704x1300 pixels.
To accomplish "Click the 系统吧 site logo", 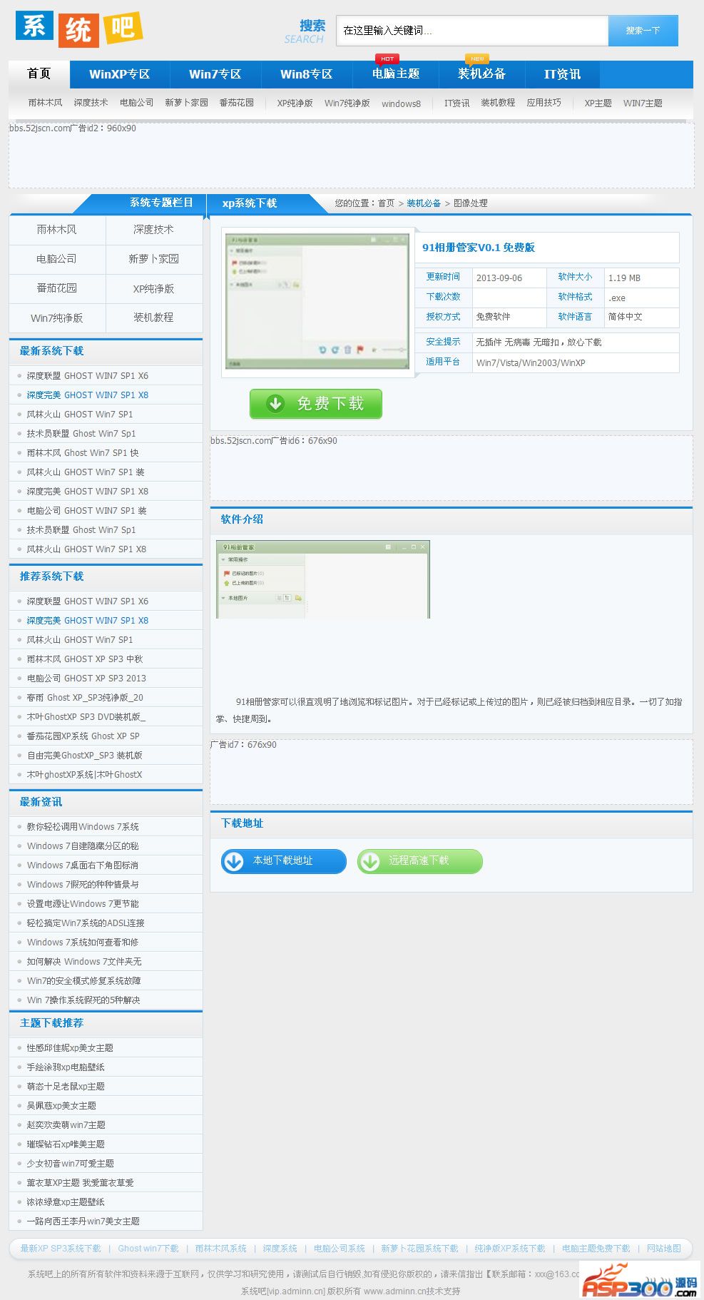I will 79,29.
